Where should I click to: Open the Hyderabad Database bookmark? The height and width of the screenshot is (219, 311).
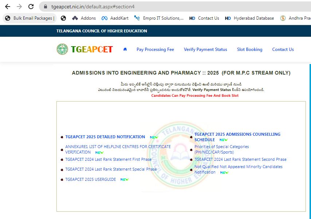click(249, 18)
